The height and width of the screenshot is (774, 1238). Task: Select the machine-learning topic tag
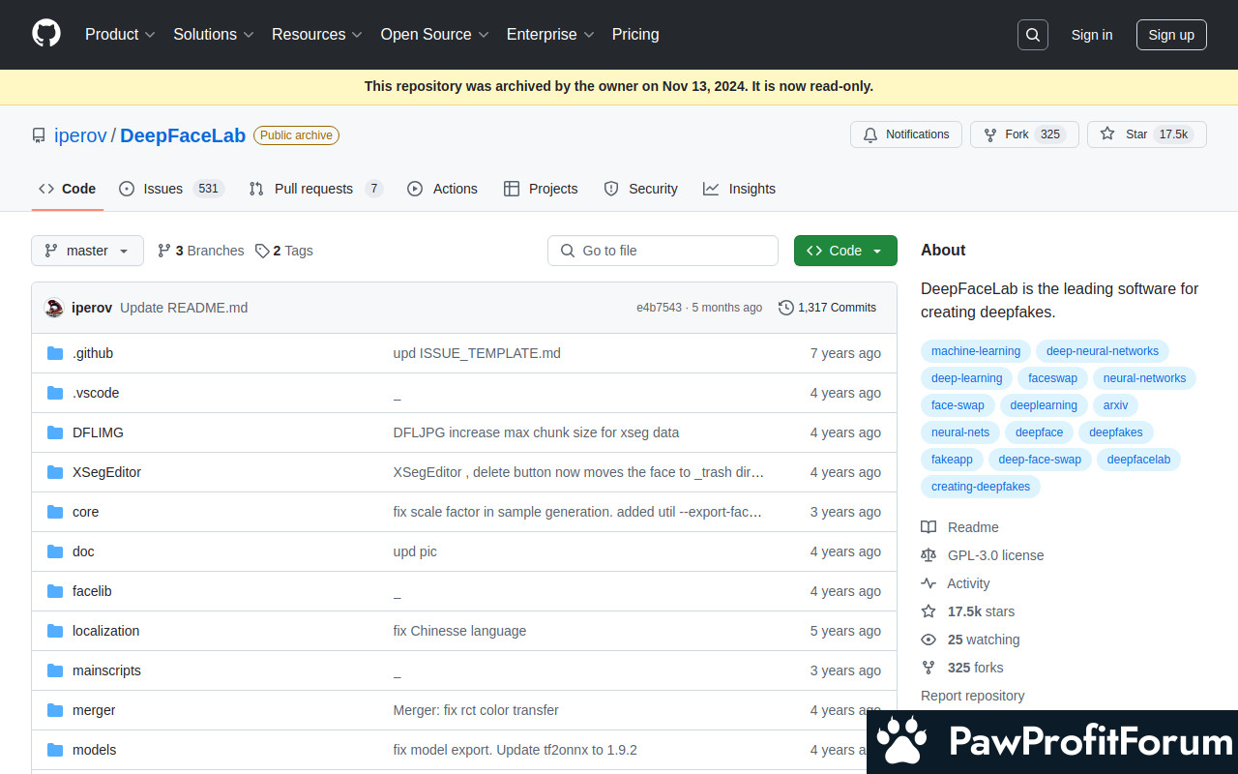click(976, 351)
